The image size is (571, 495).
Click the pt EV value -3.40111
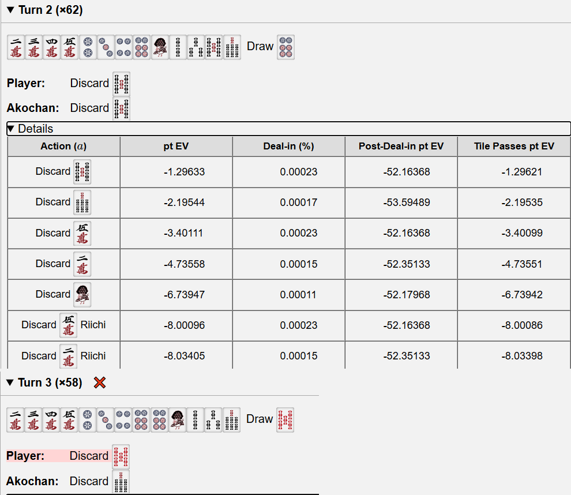(x=183, y=233)
